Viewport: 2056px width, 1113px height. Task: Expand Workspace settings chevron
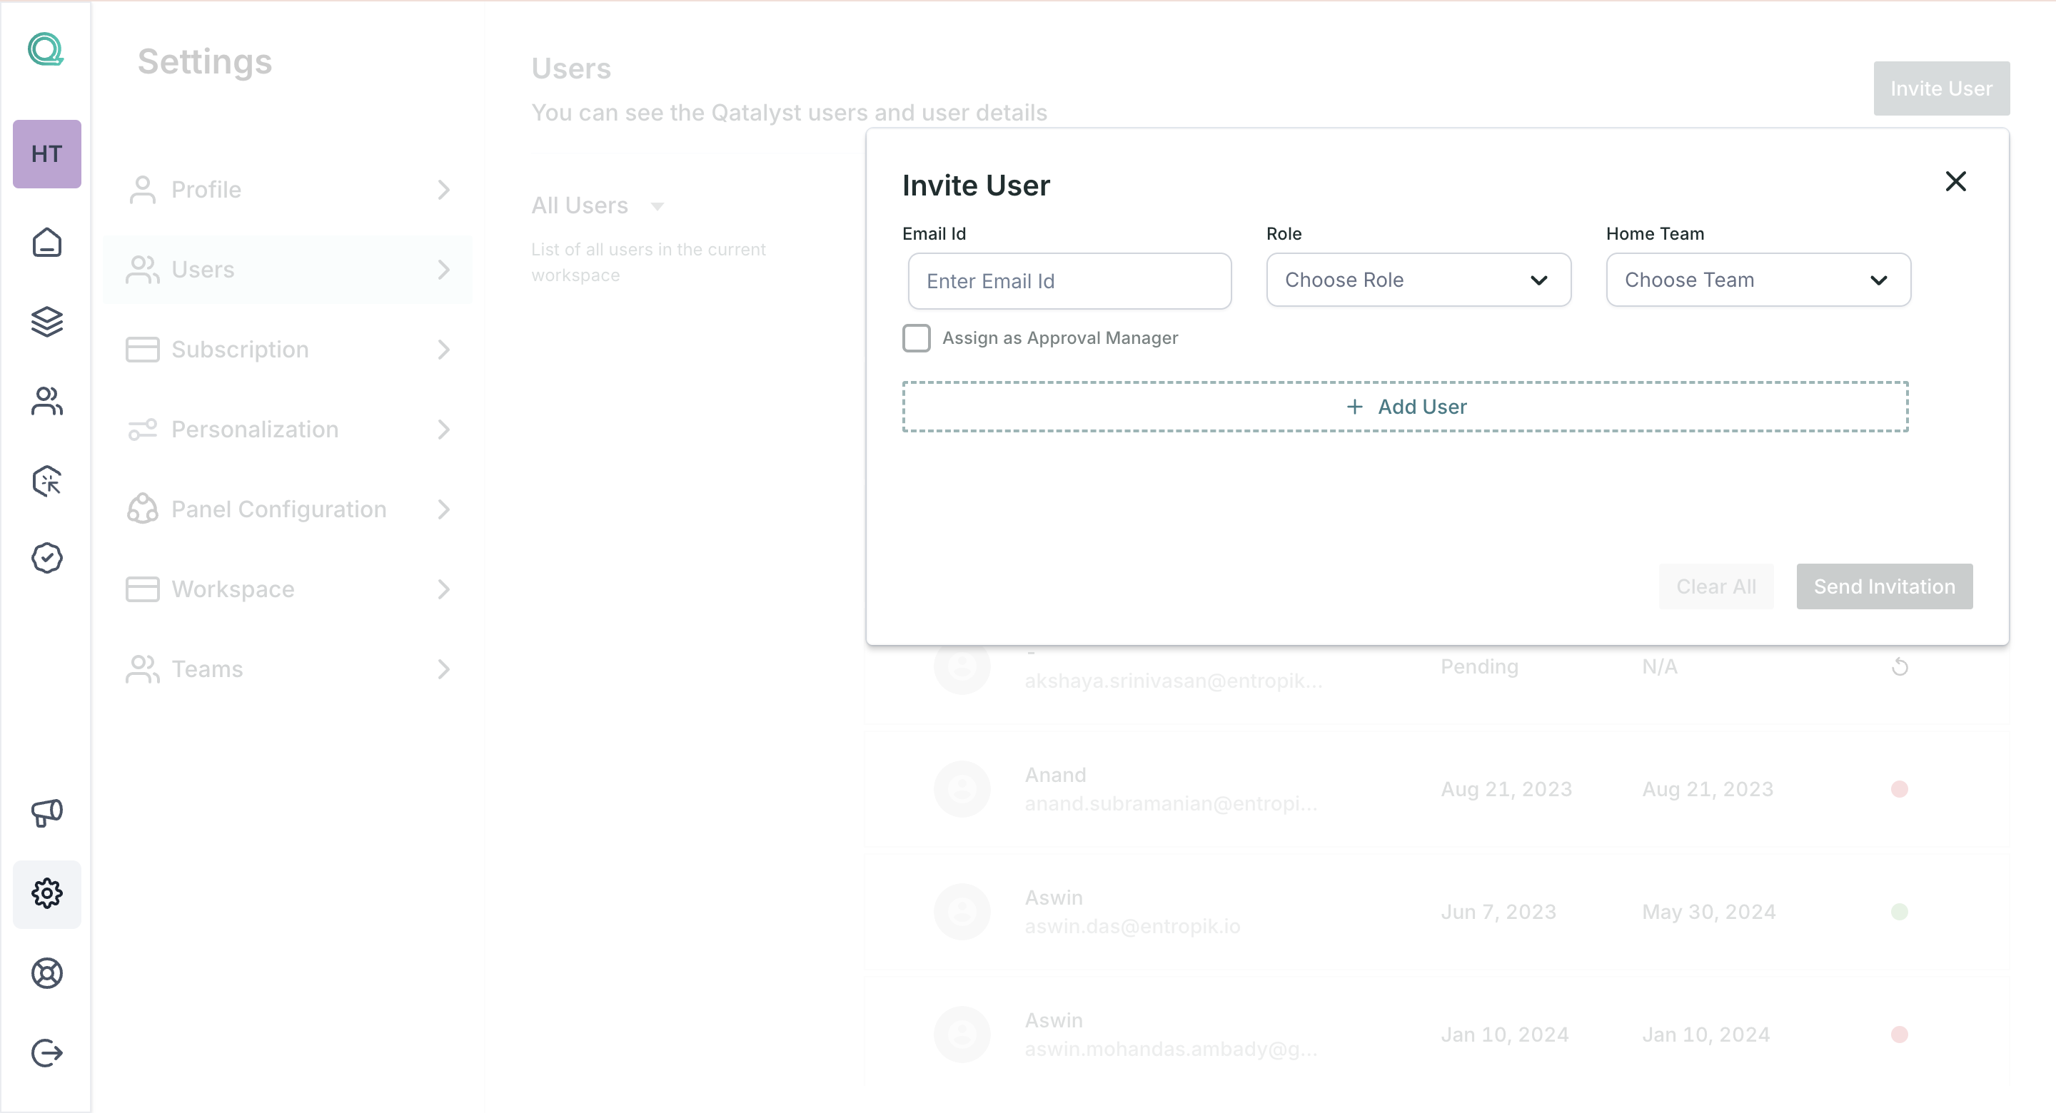click(444, 589)
